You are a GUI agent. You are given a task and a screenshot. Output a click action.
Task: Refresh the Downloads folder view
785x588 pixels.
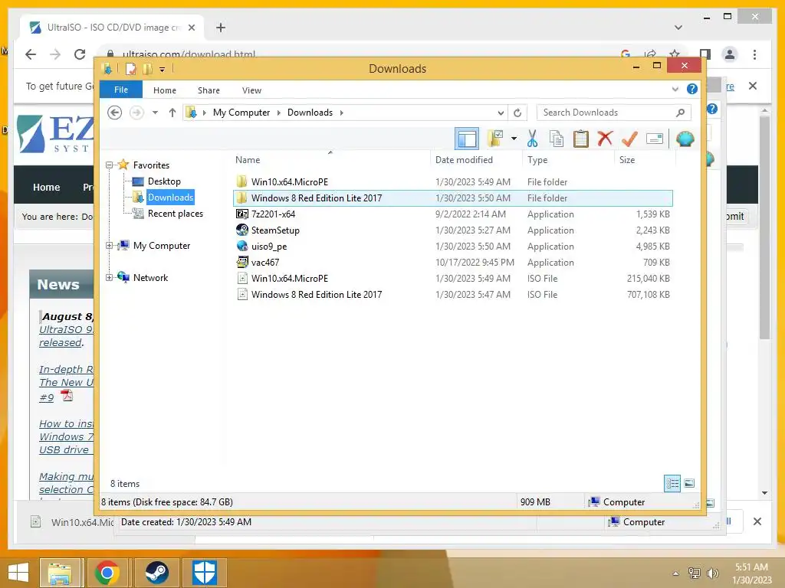point(517,113)
